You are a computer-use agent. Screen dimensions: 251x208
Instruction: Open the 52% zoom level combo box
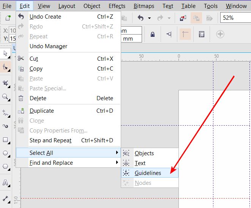click(x=236, y=17)
